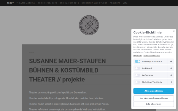The width and height of the screenshot is (178, 111).
Task: Click the Susanne Maier-Staufen round logo
Action: [89, 25]
